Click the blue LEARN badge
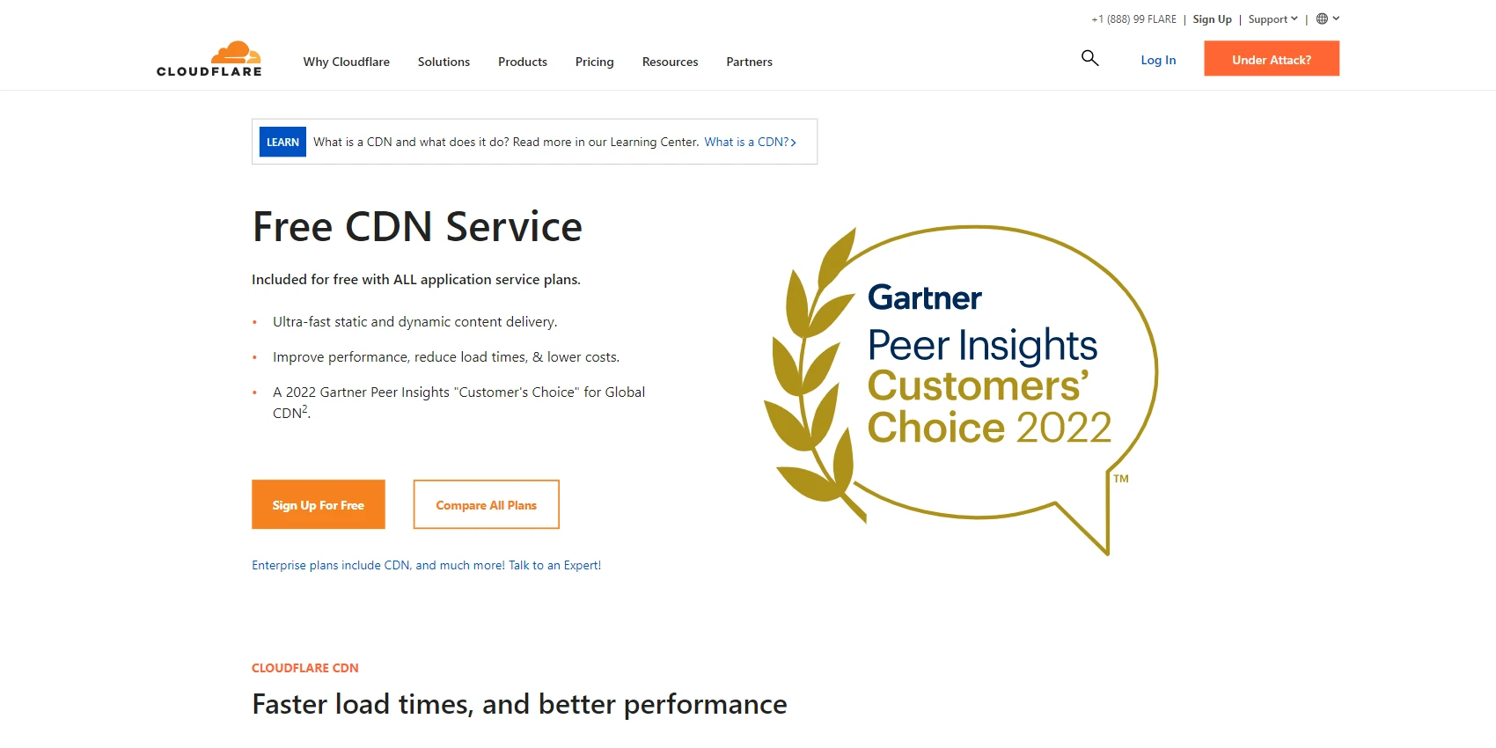Screen dimensions: 1496x748 [282, 142]
